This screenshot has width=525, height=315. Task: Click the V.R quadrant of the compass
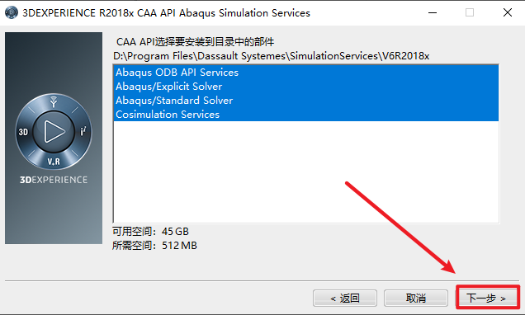[x=54, y=162]
